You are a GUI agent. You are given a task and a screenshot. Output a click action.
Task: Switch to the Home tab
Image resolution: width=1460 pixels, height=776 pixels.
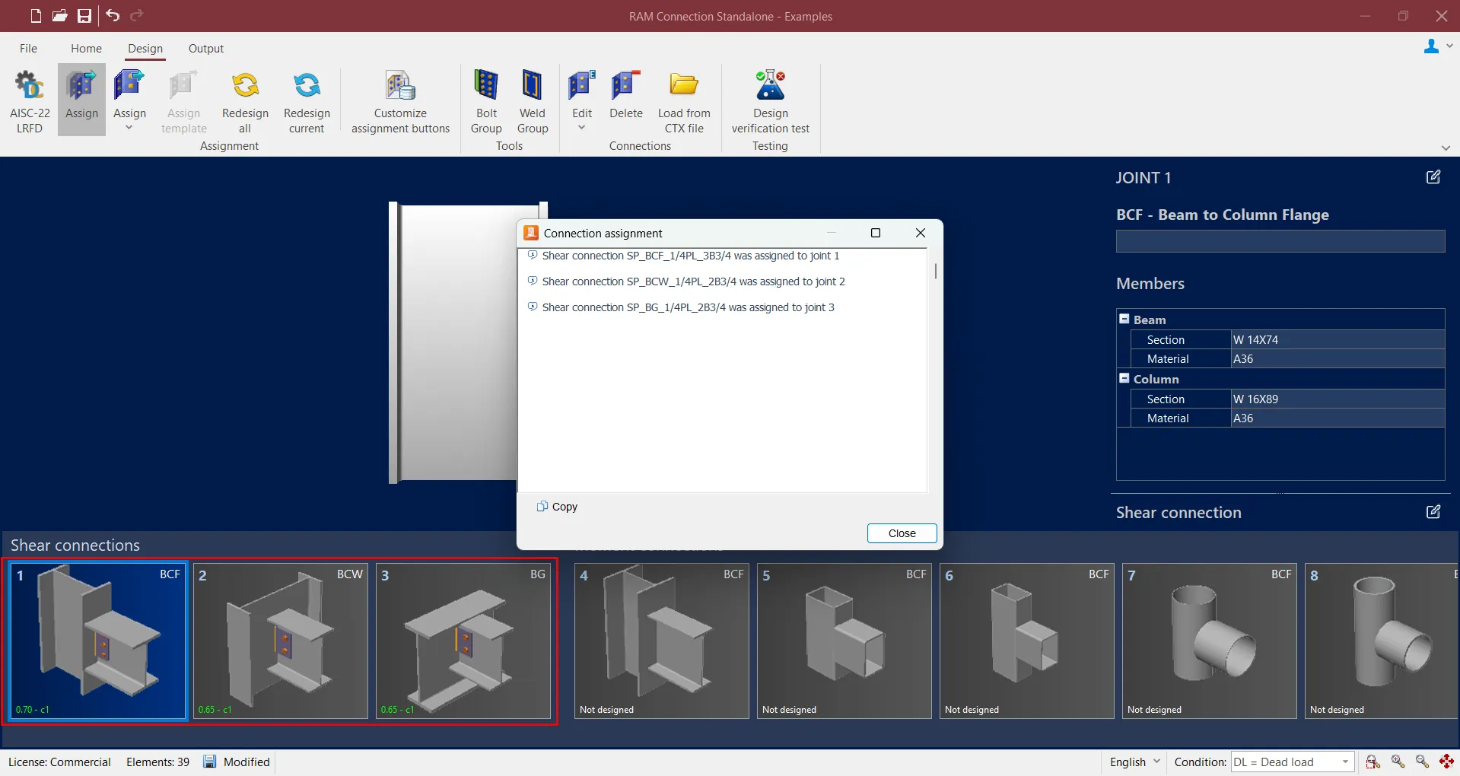click(86, 49)
